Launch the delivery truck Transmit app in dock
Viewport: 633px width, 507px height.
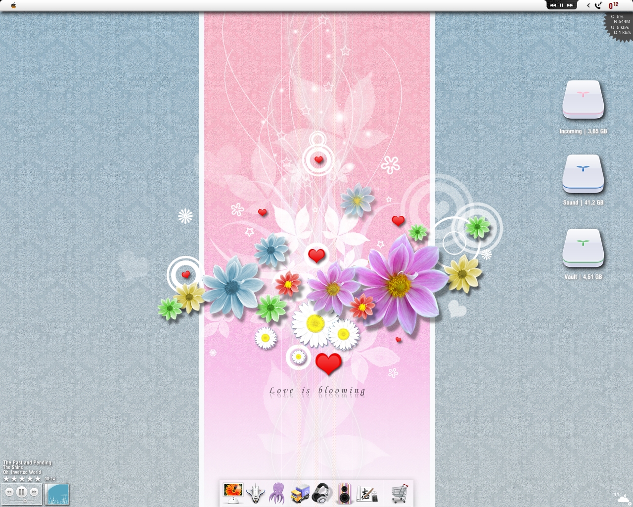pos(300,493)
